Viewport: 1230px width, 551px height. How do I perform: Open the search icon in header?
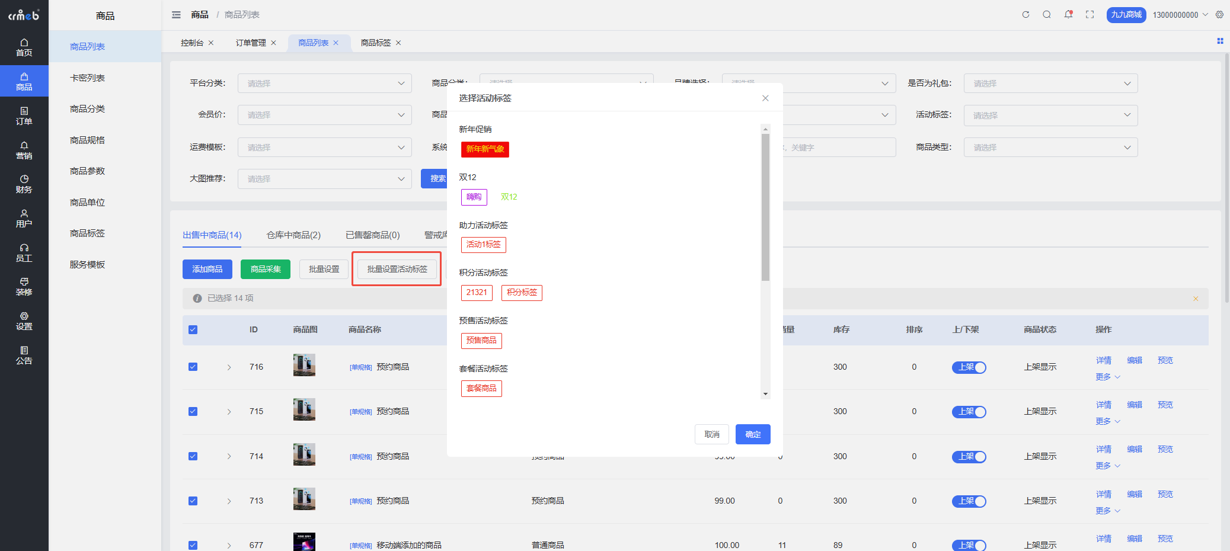point(1047,15)
